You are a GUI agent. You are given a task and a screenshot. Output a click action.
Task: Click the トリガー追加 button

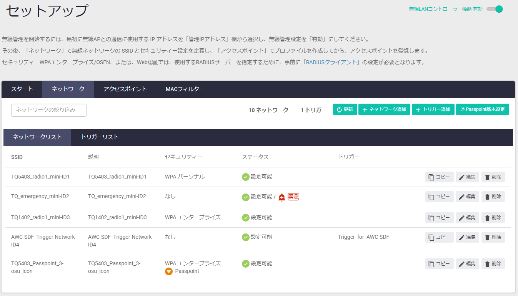pyautogui.click(x=433, y=109)
